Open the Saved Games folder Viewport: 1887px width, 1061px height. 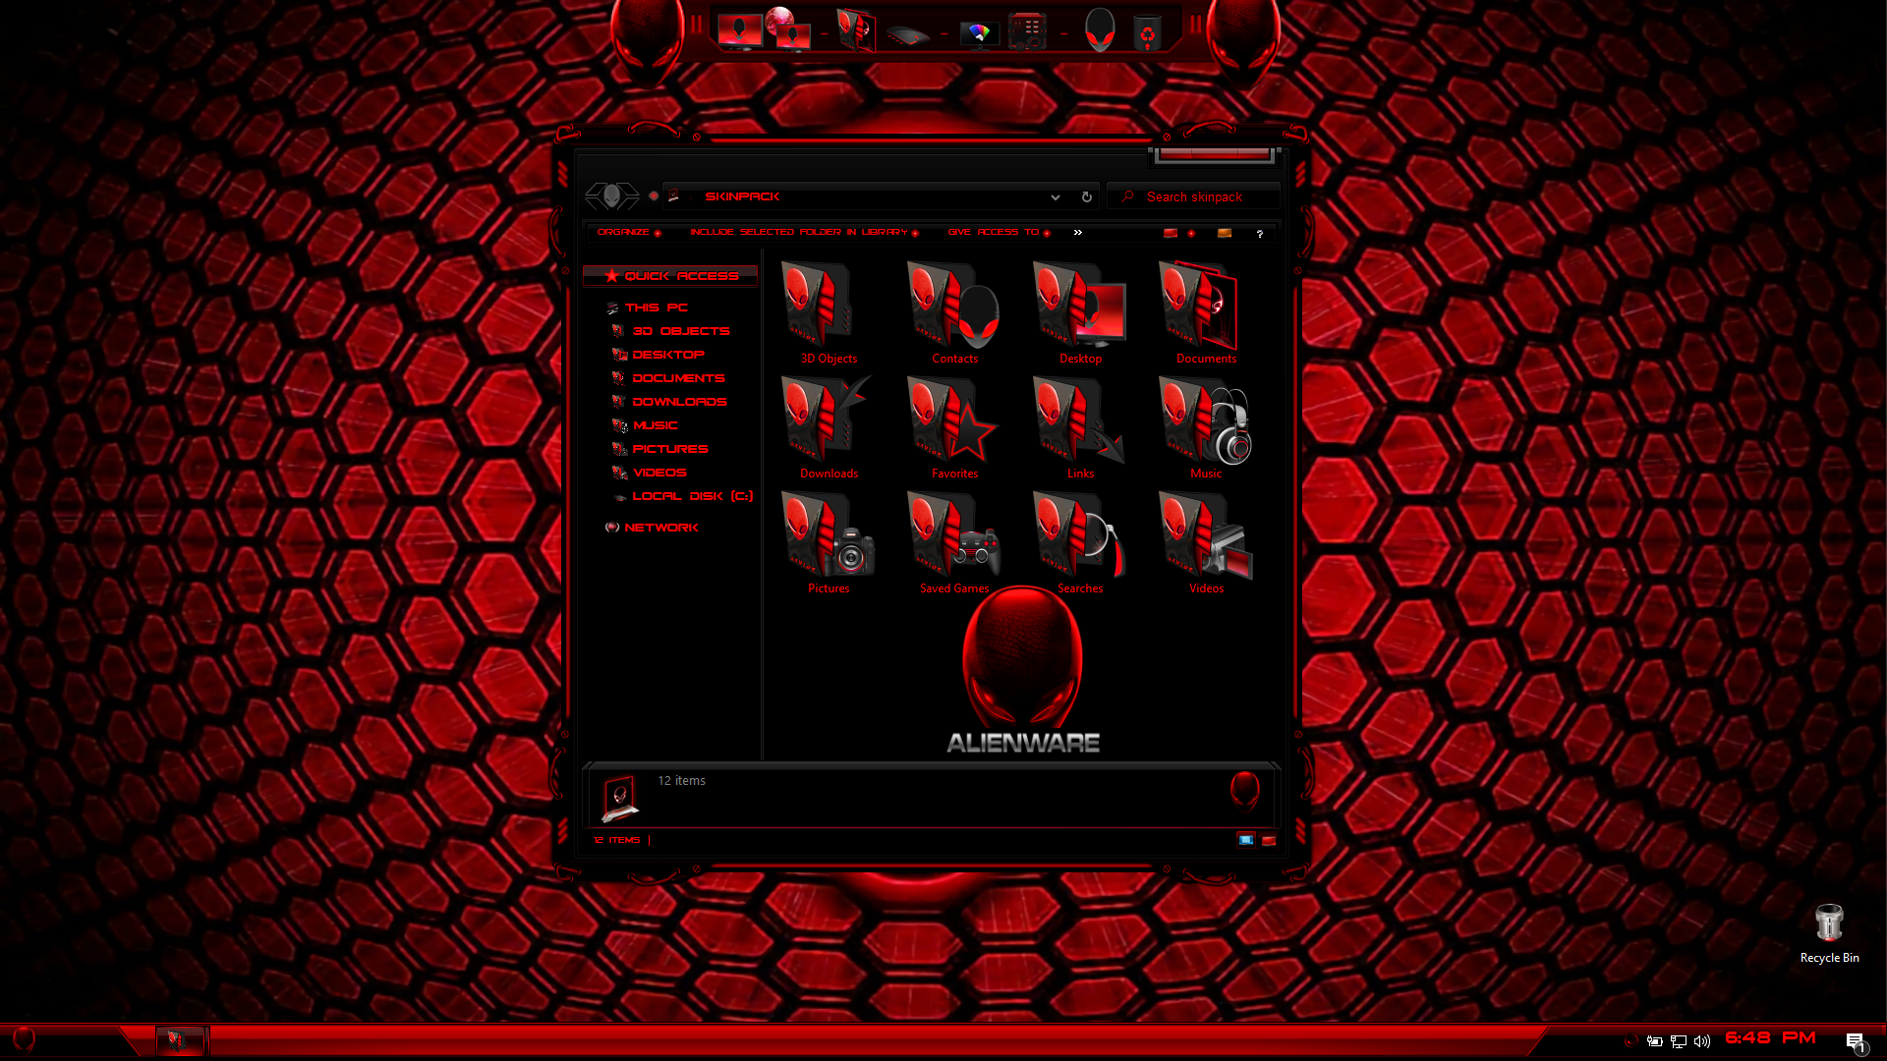[x=954, y=536]
